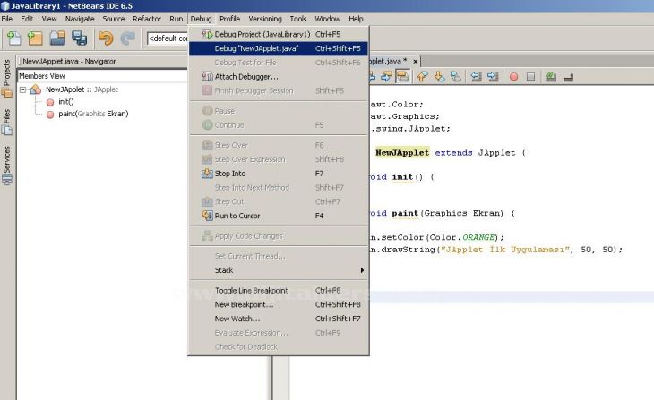Click Toggle Bookmark editor icon
This screenshot has width=654, height=400.
455,77
